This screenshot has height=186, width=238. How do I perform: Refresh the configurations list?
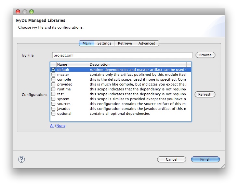coord(205,94)
